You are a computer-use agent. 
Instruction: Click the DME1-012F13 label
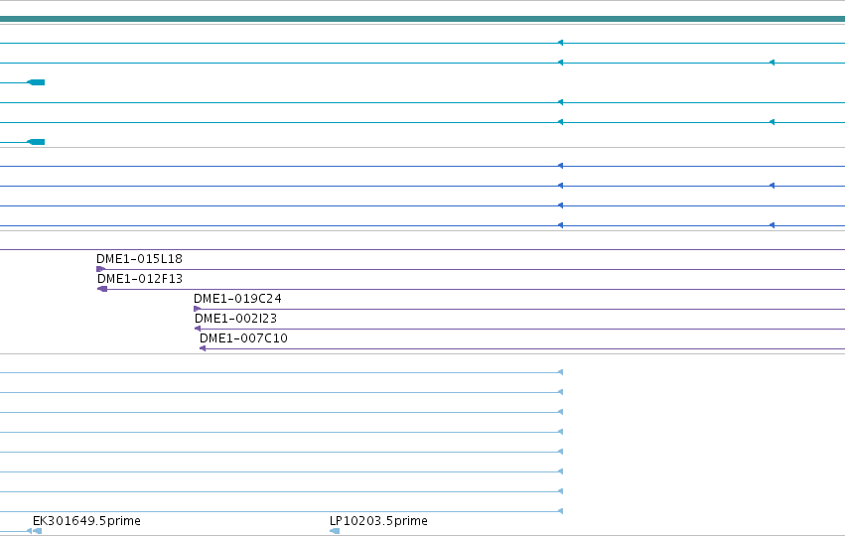point(140,279)
